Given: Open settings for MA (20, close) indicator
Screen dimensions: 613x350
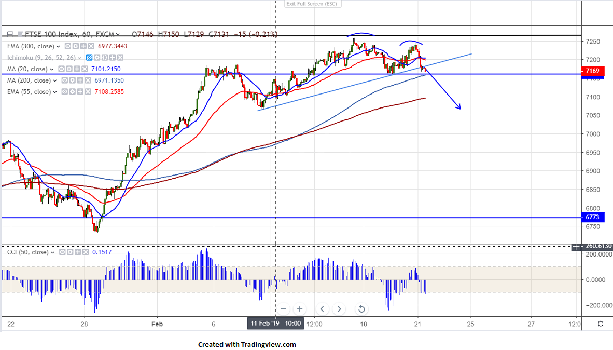Looking at the screenshot, I should 69,69.
